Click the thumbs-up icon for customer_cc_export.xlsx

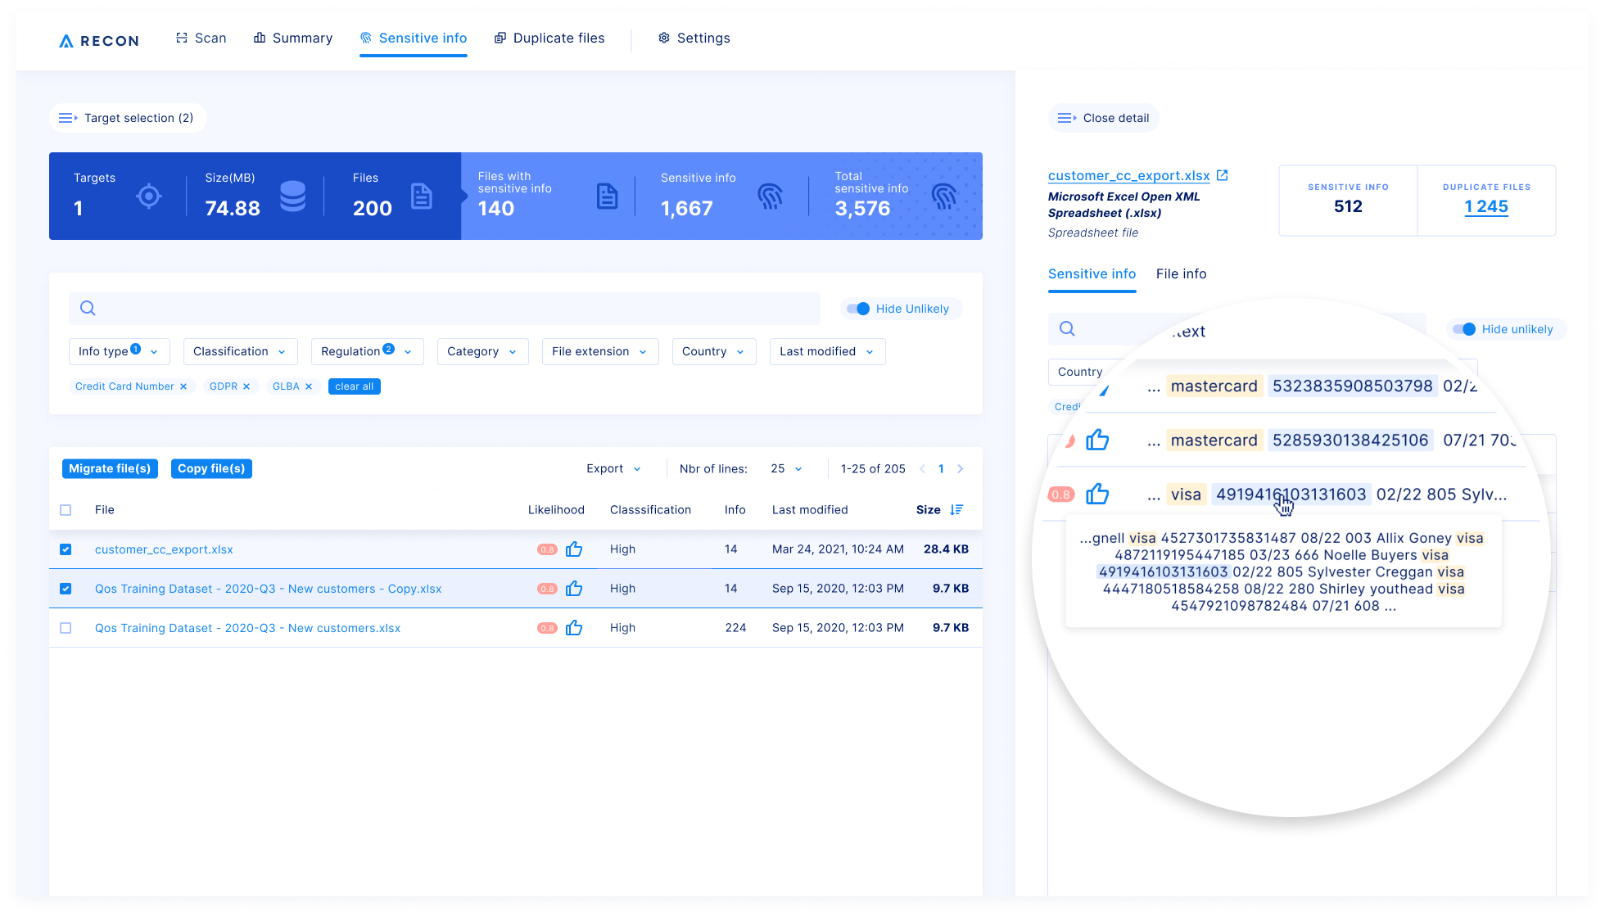574,549
